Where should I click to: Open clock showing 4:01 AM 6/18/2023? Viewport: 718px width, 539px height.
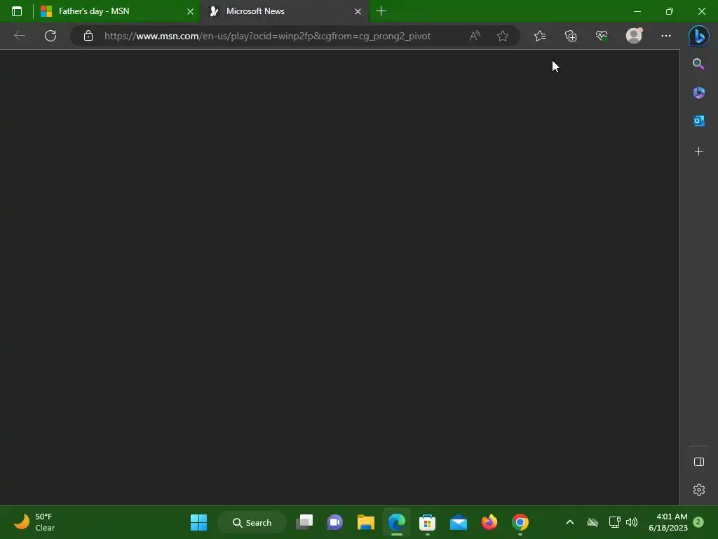coord(668,522)
